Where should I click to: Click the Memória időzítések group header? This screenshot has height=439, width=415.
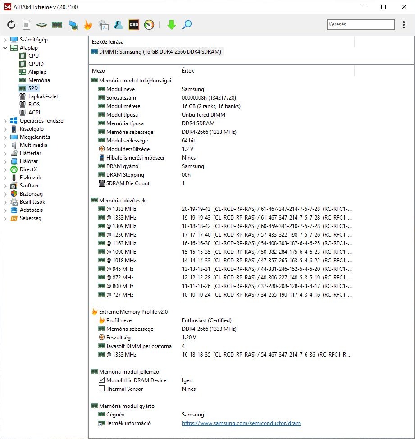click(x=119, y=201)
